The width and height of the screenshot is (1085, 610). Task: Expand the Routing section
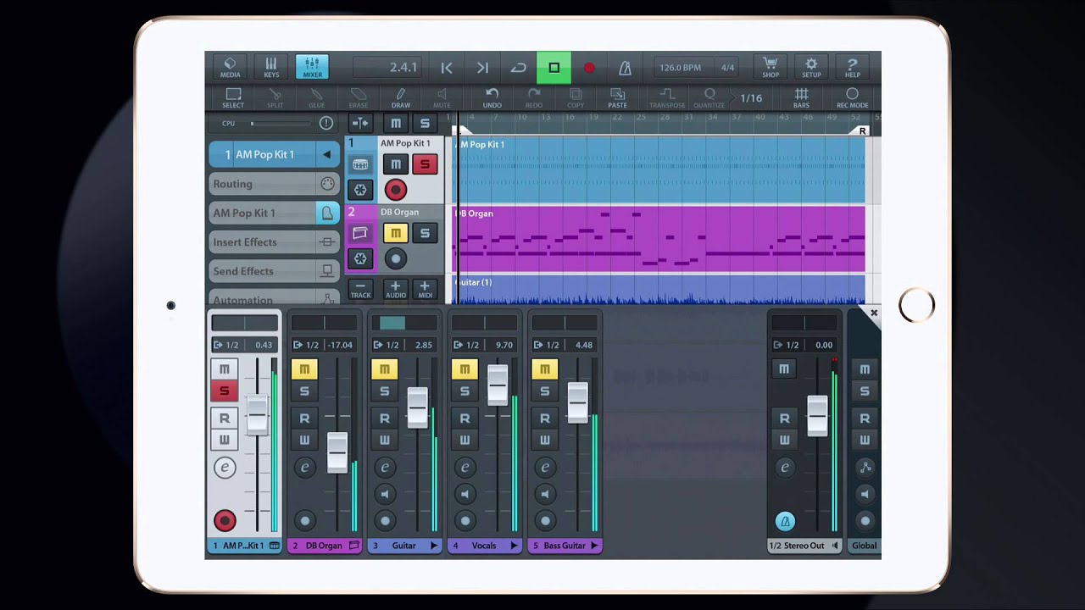pos(274,184)
